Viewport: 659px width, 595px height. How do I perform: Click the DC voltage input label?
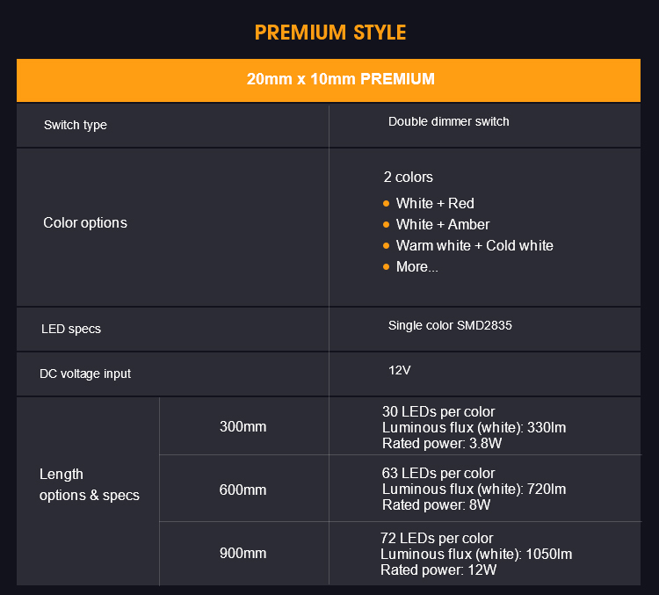85,374
